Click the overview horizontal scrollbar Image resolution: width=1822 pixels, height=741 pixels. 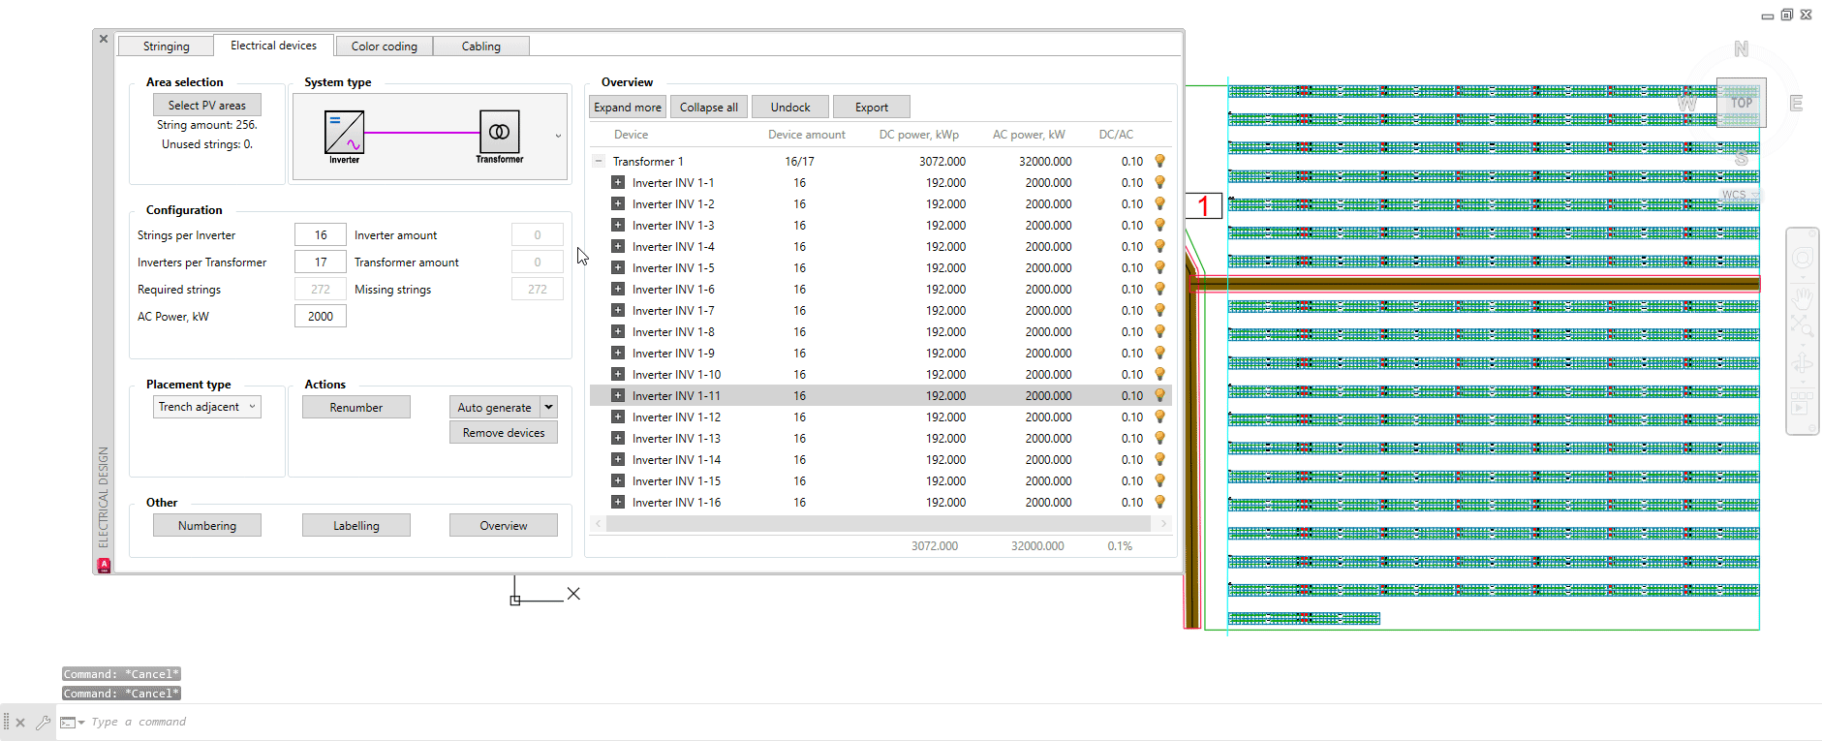pos(879,523)
